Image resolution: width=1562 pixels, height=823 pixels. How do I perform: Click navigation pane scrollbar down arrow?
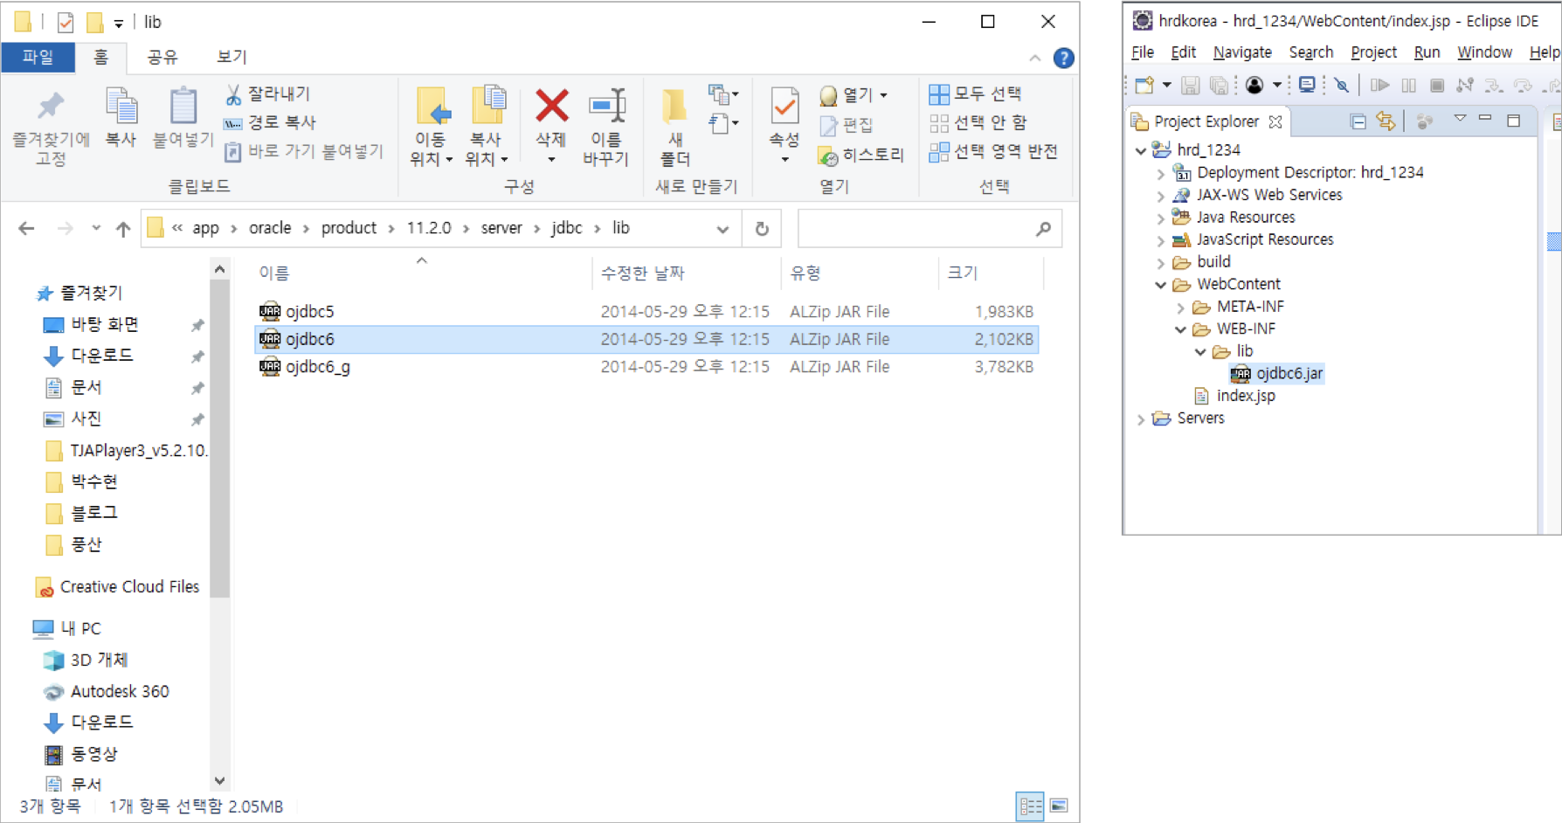pos(219,781)
